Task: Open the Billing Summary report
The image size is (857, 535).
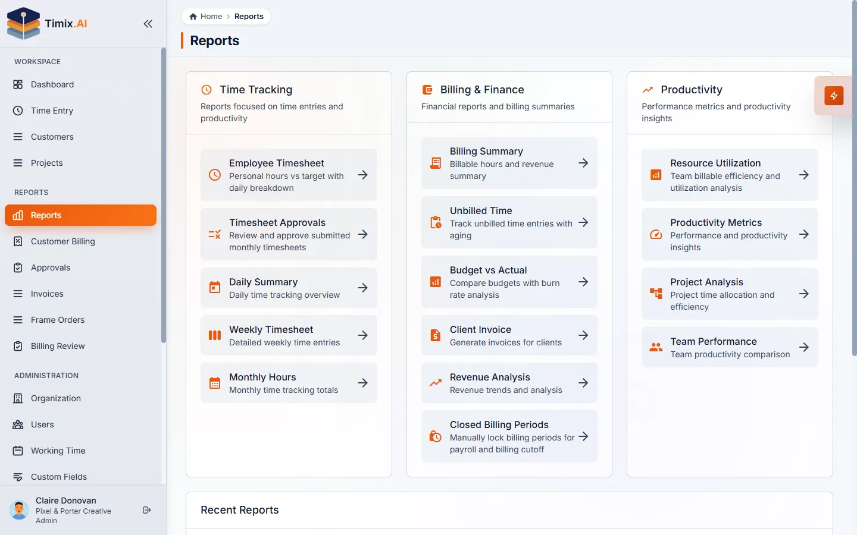Action: click(509, 163)
